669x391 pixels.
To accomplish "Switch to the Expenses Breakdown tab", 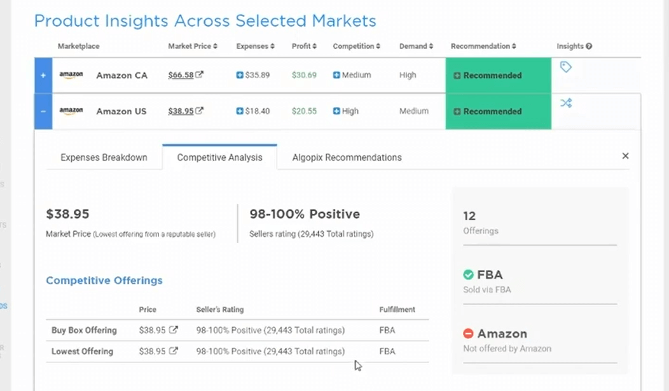I will coord(104,157).
